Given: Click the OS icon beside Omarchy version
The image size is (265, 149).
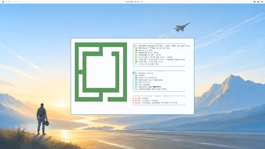Looking at the screenshot, I should (x=134, y=73).
